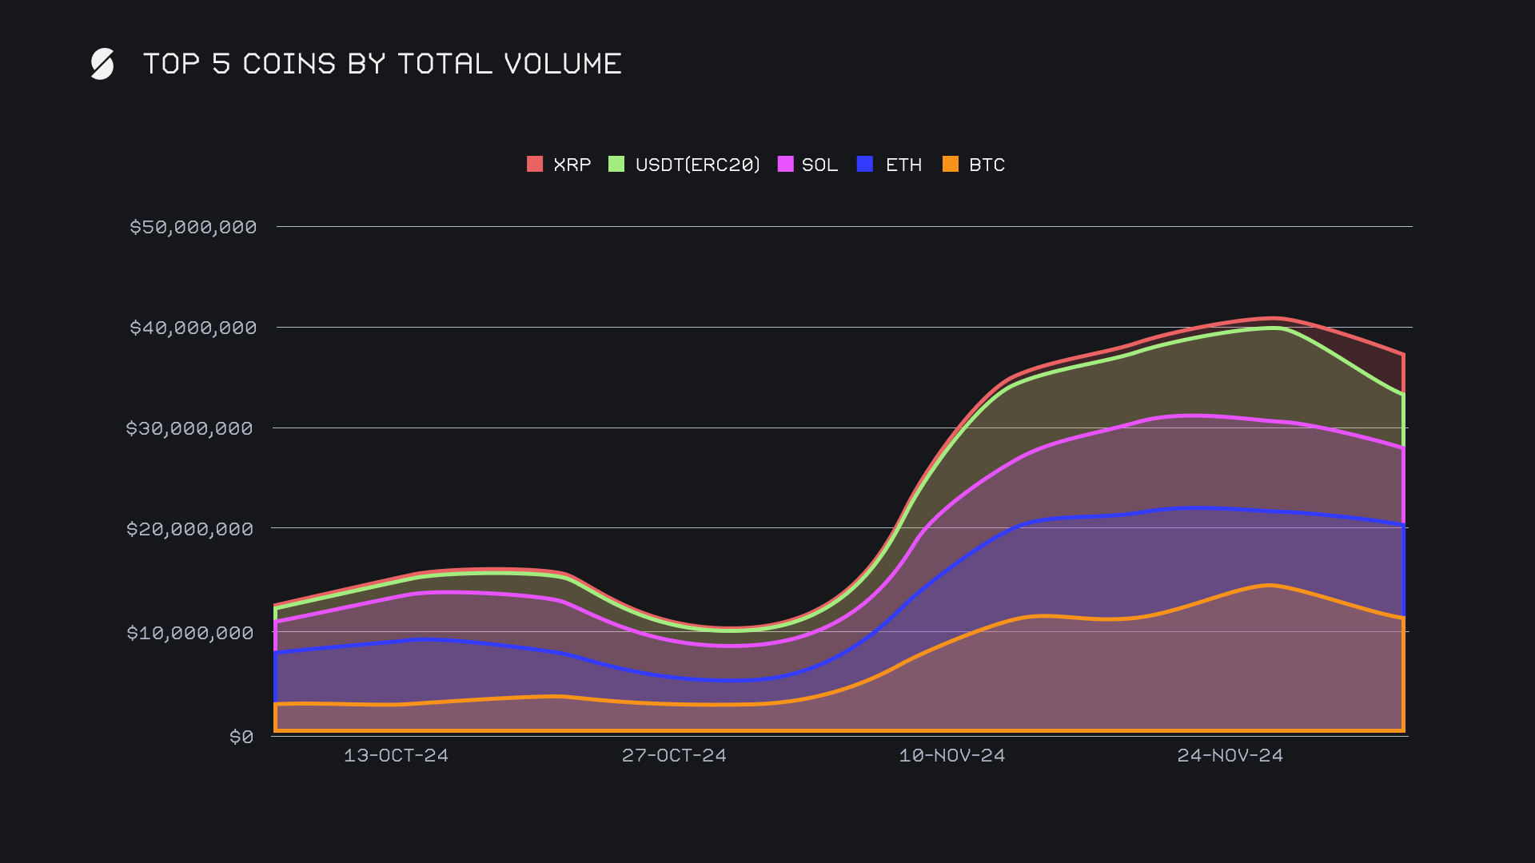Toggle the SOL legend label
Image resolution: width=1535 pixels, height=863 pixels.
point(819,165)
